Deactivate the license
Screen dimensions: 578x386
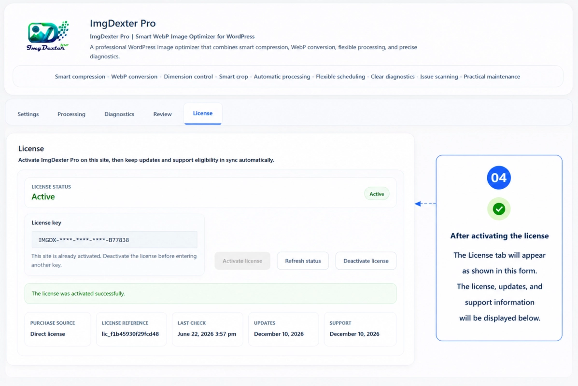tap(366, 261)
